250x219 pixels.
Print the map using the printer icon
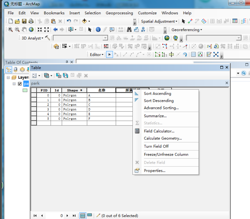point(31,21)
